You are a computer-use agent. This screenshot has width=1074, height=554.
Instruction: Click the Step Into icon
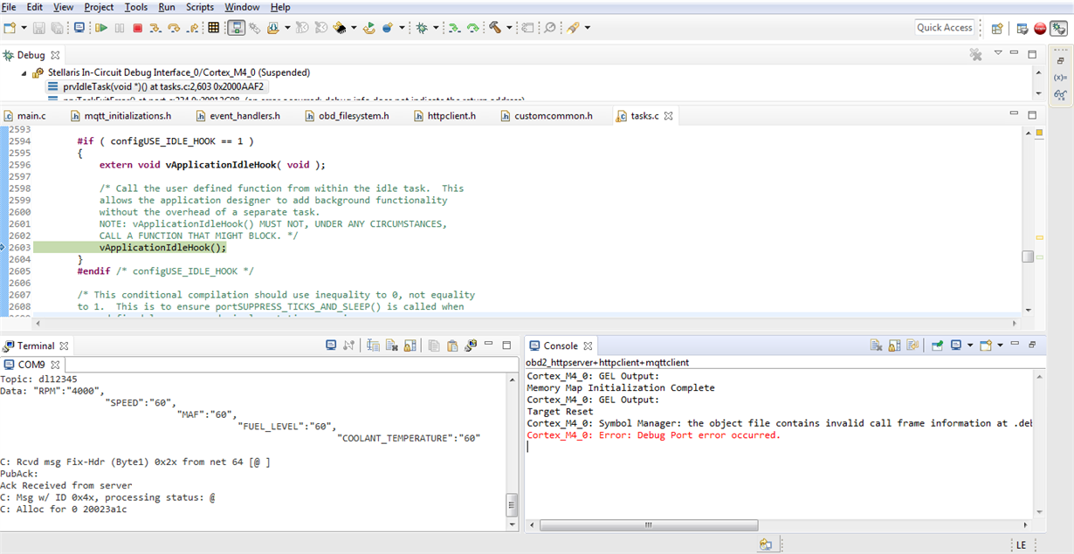155,28
